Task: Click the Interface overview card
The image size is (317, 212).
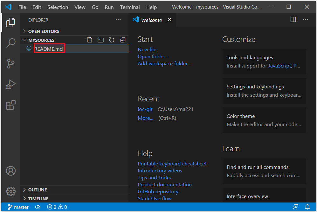Action: point(264,195)
